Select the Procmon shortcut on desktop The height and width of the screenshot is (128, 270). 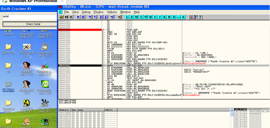pyautogui.click(x=45, y=50)
